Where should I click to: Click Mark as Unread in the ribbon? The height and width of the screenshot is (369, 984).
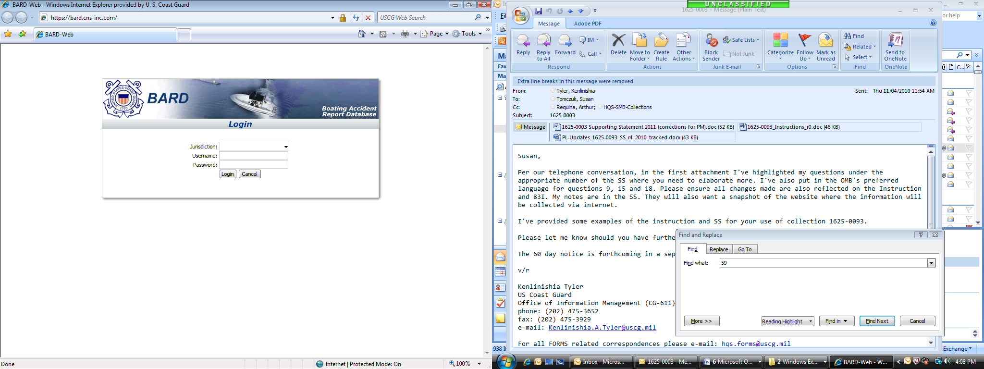point(826,48)
